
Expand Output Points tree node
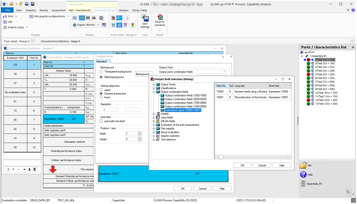tap(154, 85)
